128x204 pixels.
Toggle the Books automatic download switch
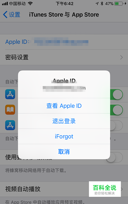point(116,110)
